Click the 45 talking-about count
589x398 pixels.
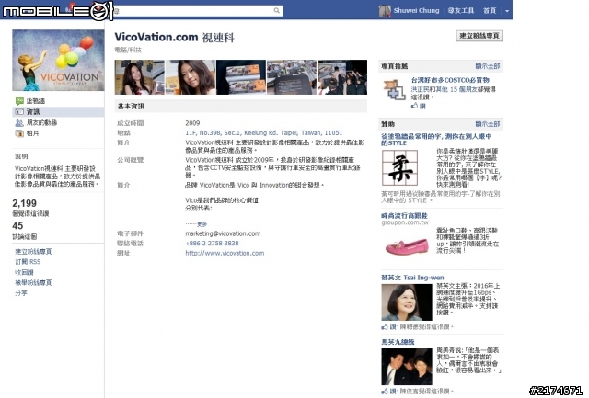pos(17,226)
